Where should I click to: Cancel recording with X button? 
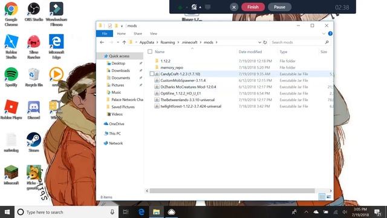point(234,7)
